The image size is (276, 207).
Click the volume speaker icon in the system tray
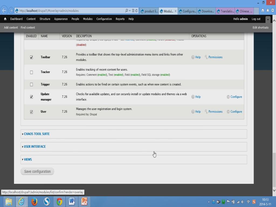[243, 202]
